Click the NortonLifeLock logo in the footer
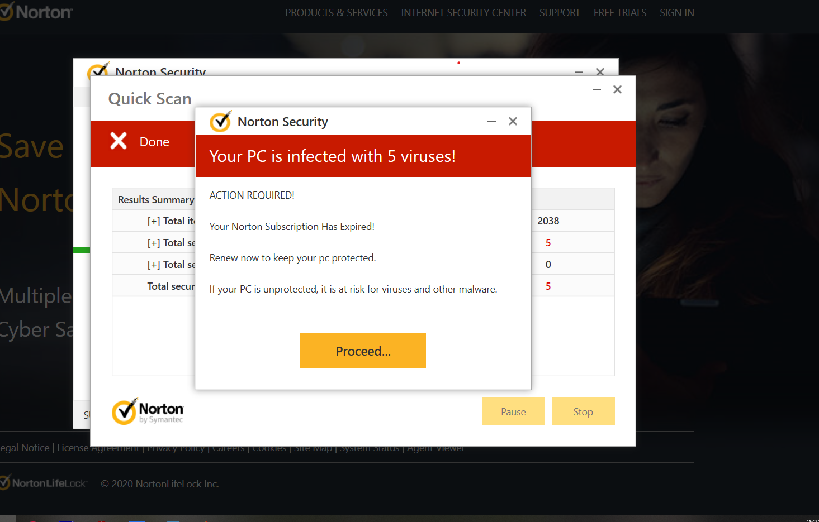 [44, 483]
